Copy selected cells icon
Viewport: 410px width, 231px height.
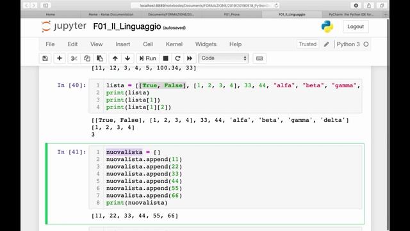(87, 58)
